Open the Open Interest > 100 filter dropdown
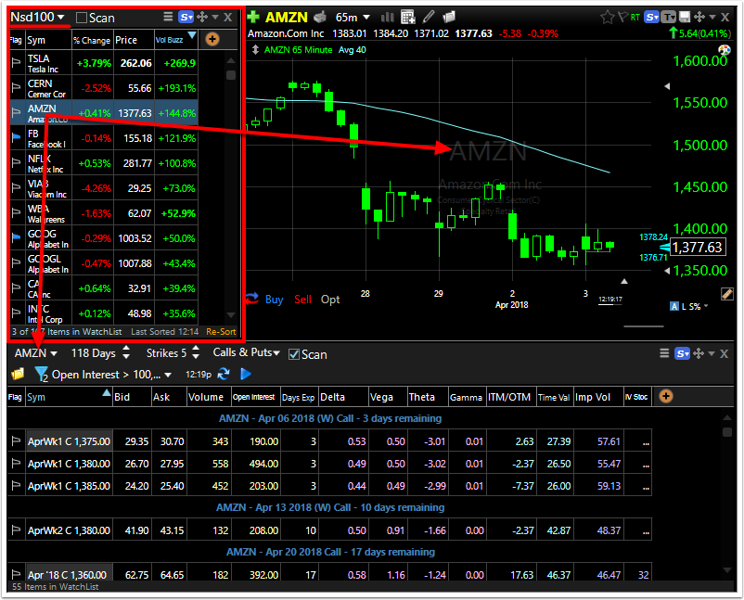744x600 pixels. 111,375
